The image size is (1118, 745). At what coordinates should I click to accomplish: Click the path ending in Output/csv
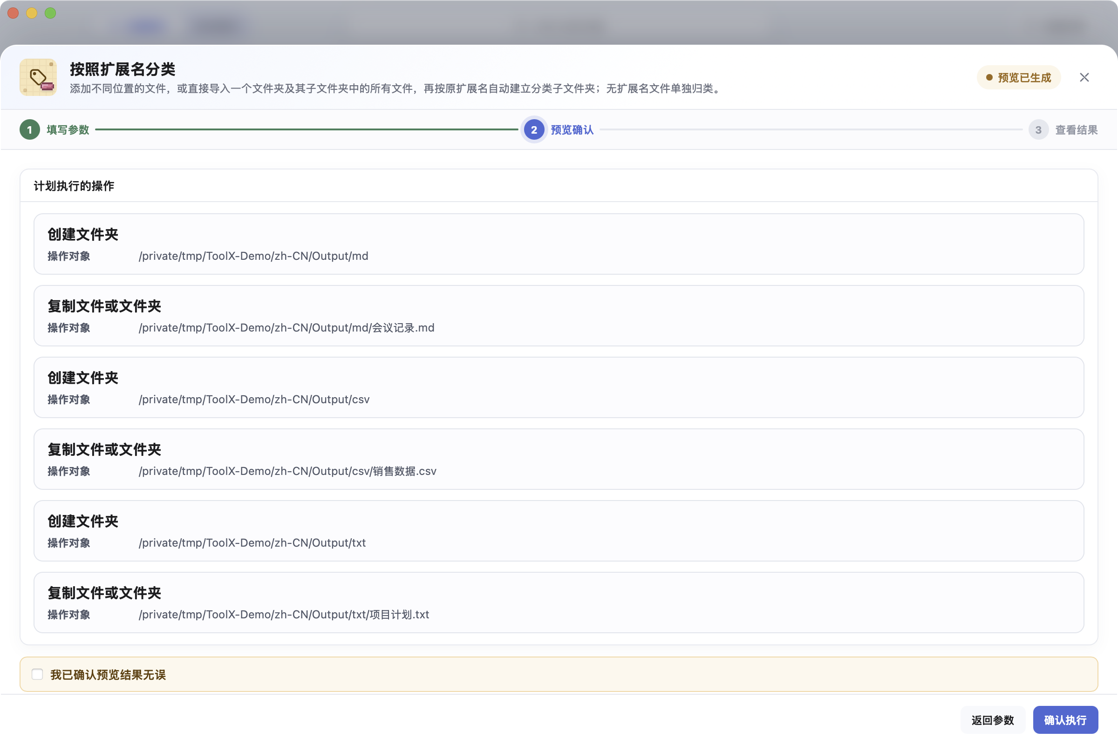tap(254, 400)
